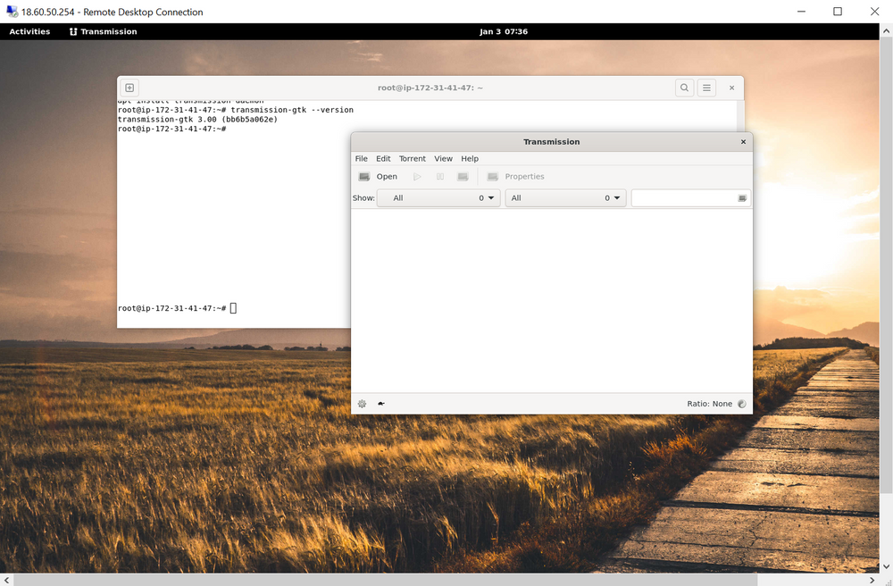The image size is (893, 586).
Task: Open the terminal hamburger menu
Action: pos(706,88)
